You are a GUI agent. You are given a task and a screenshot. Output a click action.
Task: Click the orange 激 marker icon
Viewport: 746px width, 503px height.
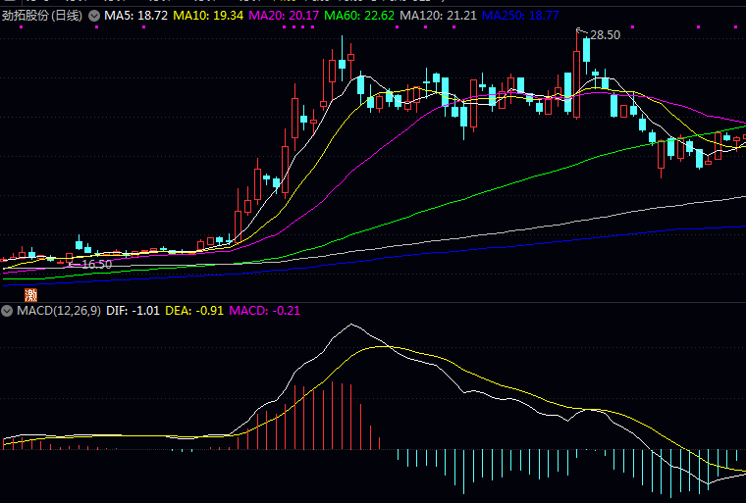click(x=30, y=292)
